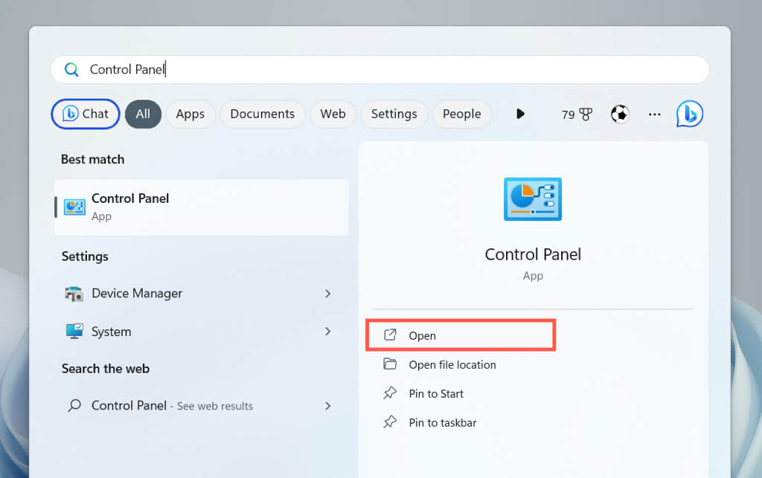The height and width of the screenshot is (478, 762).
Task: Click the Device Manager icon
Action: [74, 294]
